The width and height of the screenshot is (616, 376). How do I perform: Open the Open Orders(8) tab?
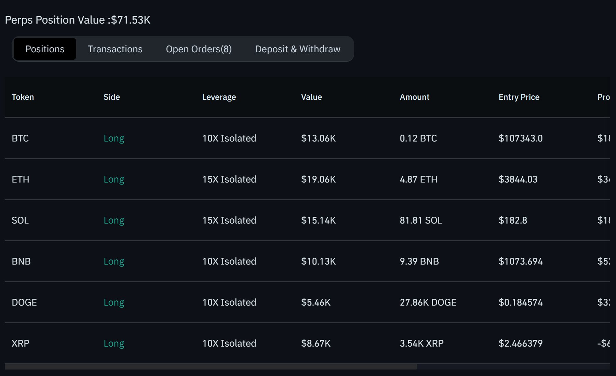tap(199, 49)
